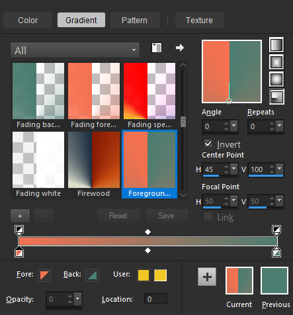Add to palette with plus button
This screenshot has width=293, height=315.
click(x=207, y=277)
